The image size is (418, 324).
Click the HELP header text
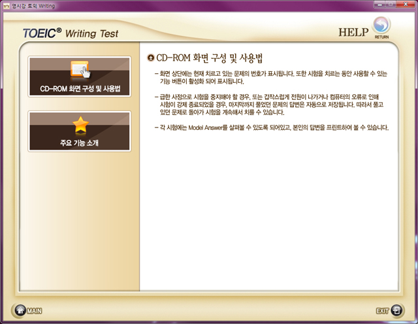(x=354, y=32)
